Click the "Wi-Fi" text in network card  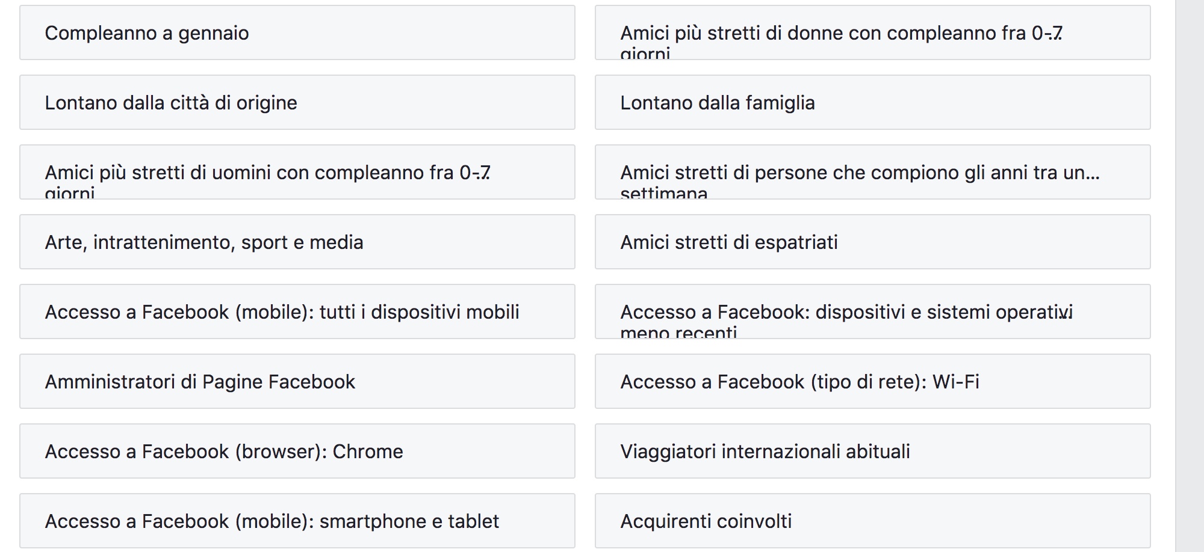(x=955, y=382)
